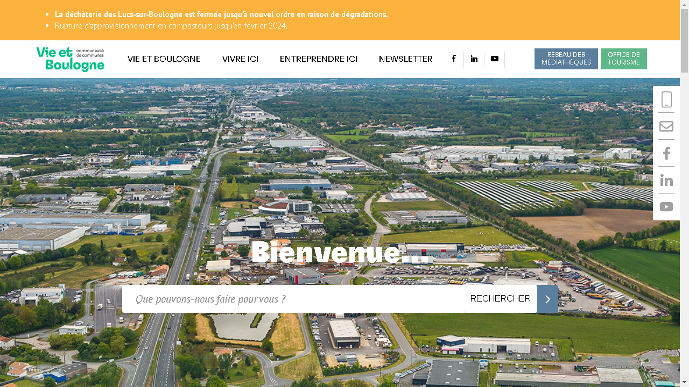The height and width of the screenshot is (387, 689).
Task: Open the Réseau des Médiathèques button
Action: 566,59
